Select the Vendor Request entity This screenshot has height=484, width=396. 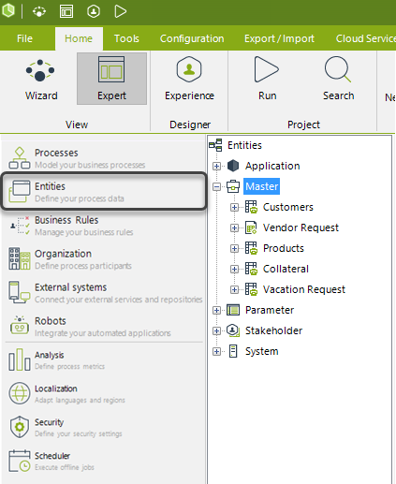[x=301, y=227]
